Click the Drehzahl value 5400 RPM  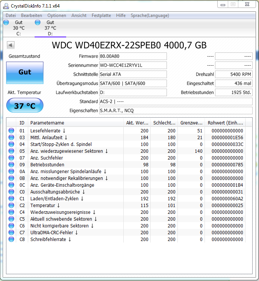pyautogui.click(x=234, y=74)
